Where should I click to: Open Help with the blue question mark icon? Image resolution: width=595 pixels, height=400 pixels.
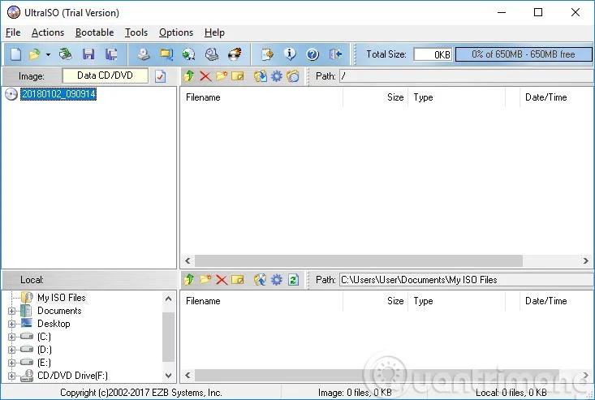313,54
